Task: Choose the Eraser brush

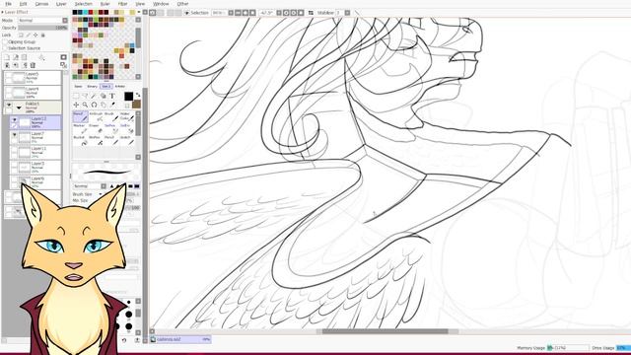Action: (96, 128)
